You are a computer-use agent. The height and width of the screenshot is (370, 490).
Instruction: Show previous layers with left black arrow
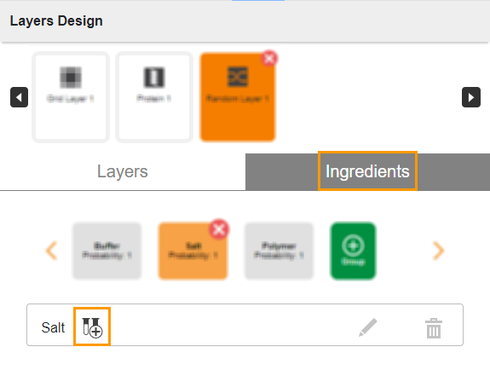(19, 97)
